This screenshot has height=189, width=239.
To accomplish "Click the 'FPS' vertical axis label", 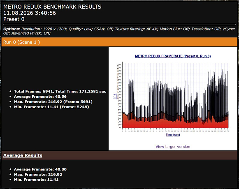I will (x=115, y=96).
